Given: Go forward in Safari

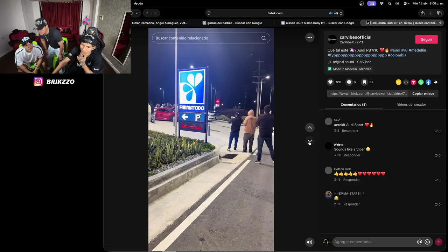Looking at the screenshot, I should pyautogui.click(x=156, y=13).
